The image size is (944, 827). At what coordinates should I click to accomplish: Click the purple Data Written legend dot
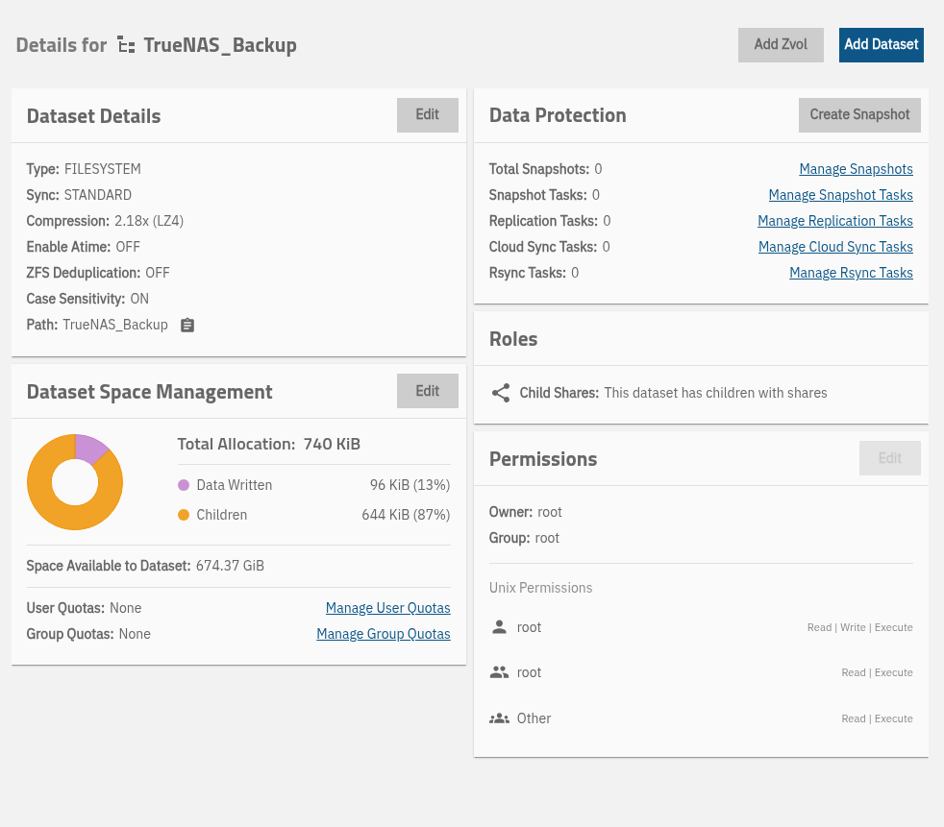point(184,485)
